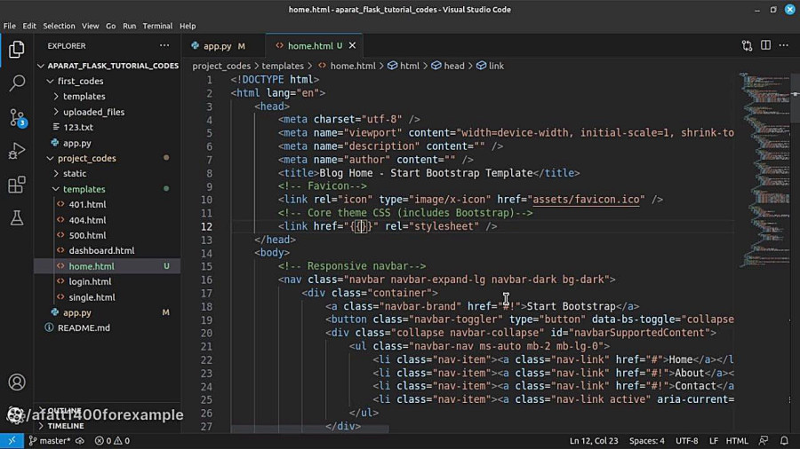Open the Search view
The image size is (800, 449).
[x=16, y=83]
